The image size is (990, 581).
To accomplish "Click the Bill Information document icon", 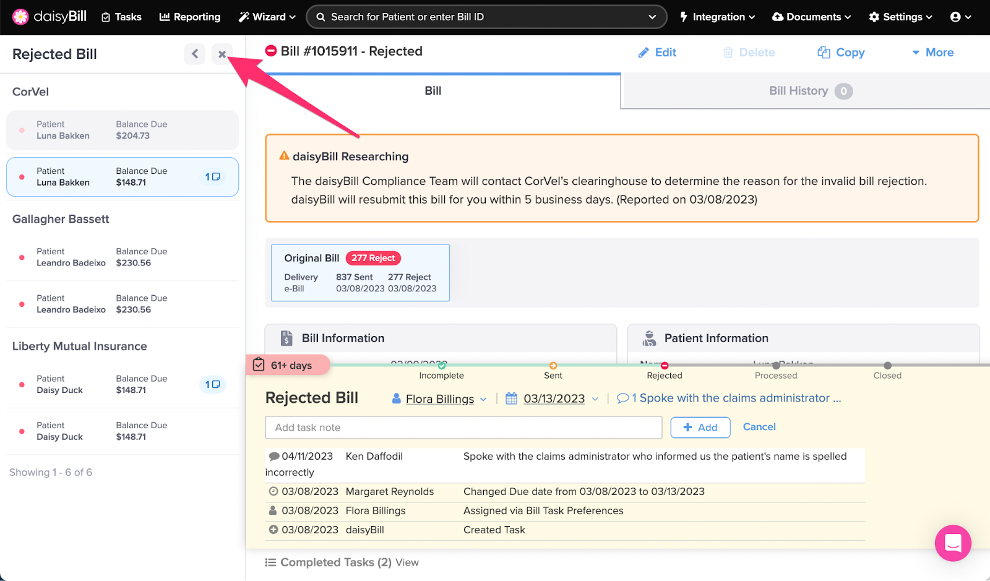I will pos(286,338).
